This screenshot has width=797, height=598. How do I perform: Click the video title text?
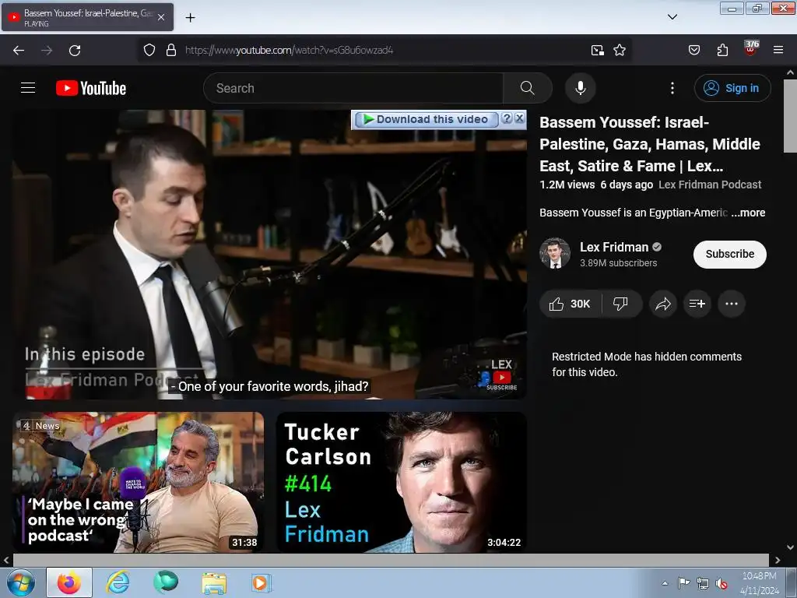click(x=650, y=144)
